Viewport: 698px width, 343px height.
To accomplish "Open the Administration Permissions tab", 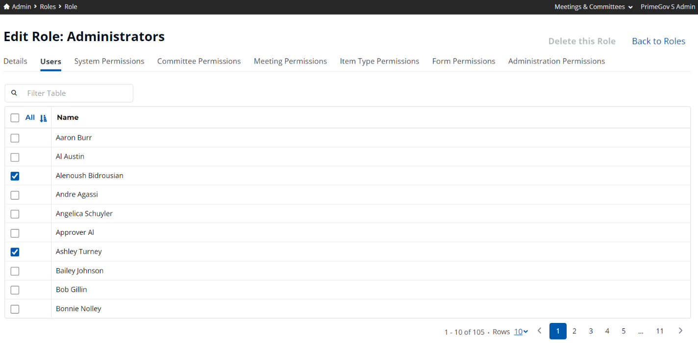I will 556,61.
